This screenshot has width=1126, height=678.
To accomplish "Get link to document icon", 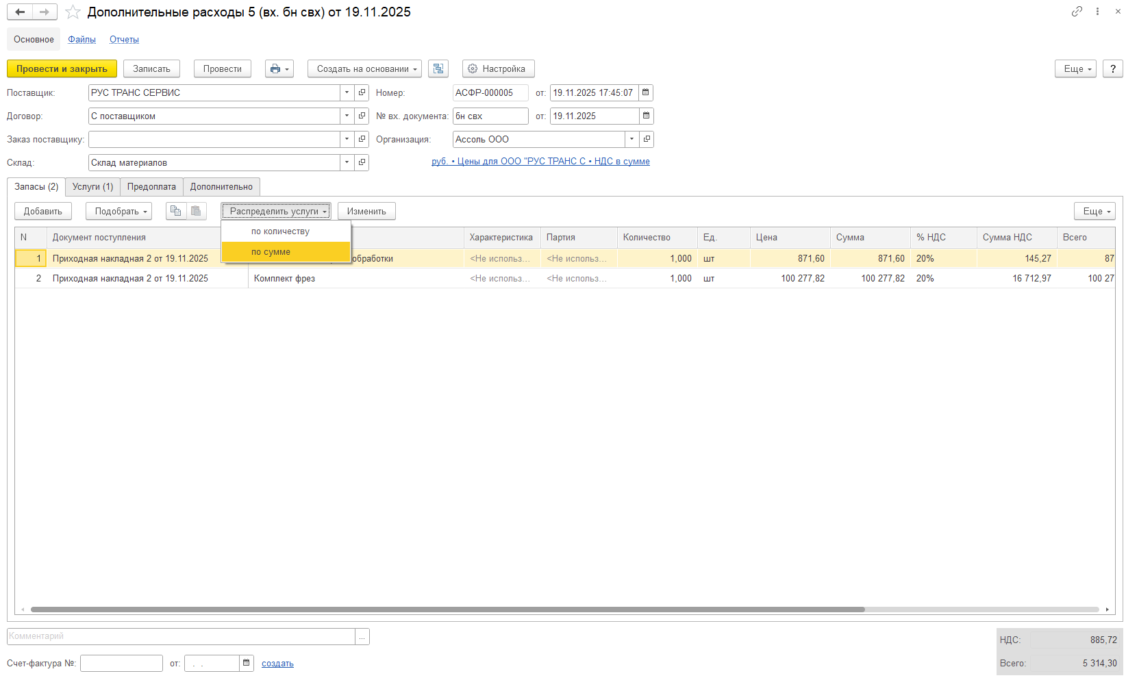I will click(x=1077, y=12).
